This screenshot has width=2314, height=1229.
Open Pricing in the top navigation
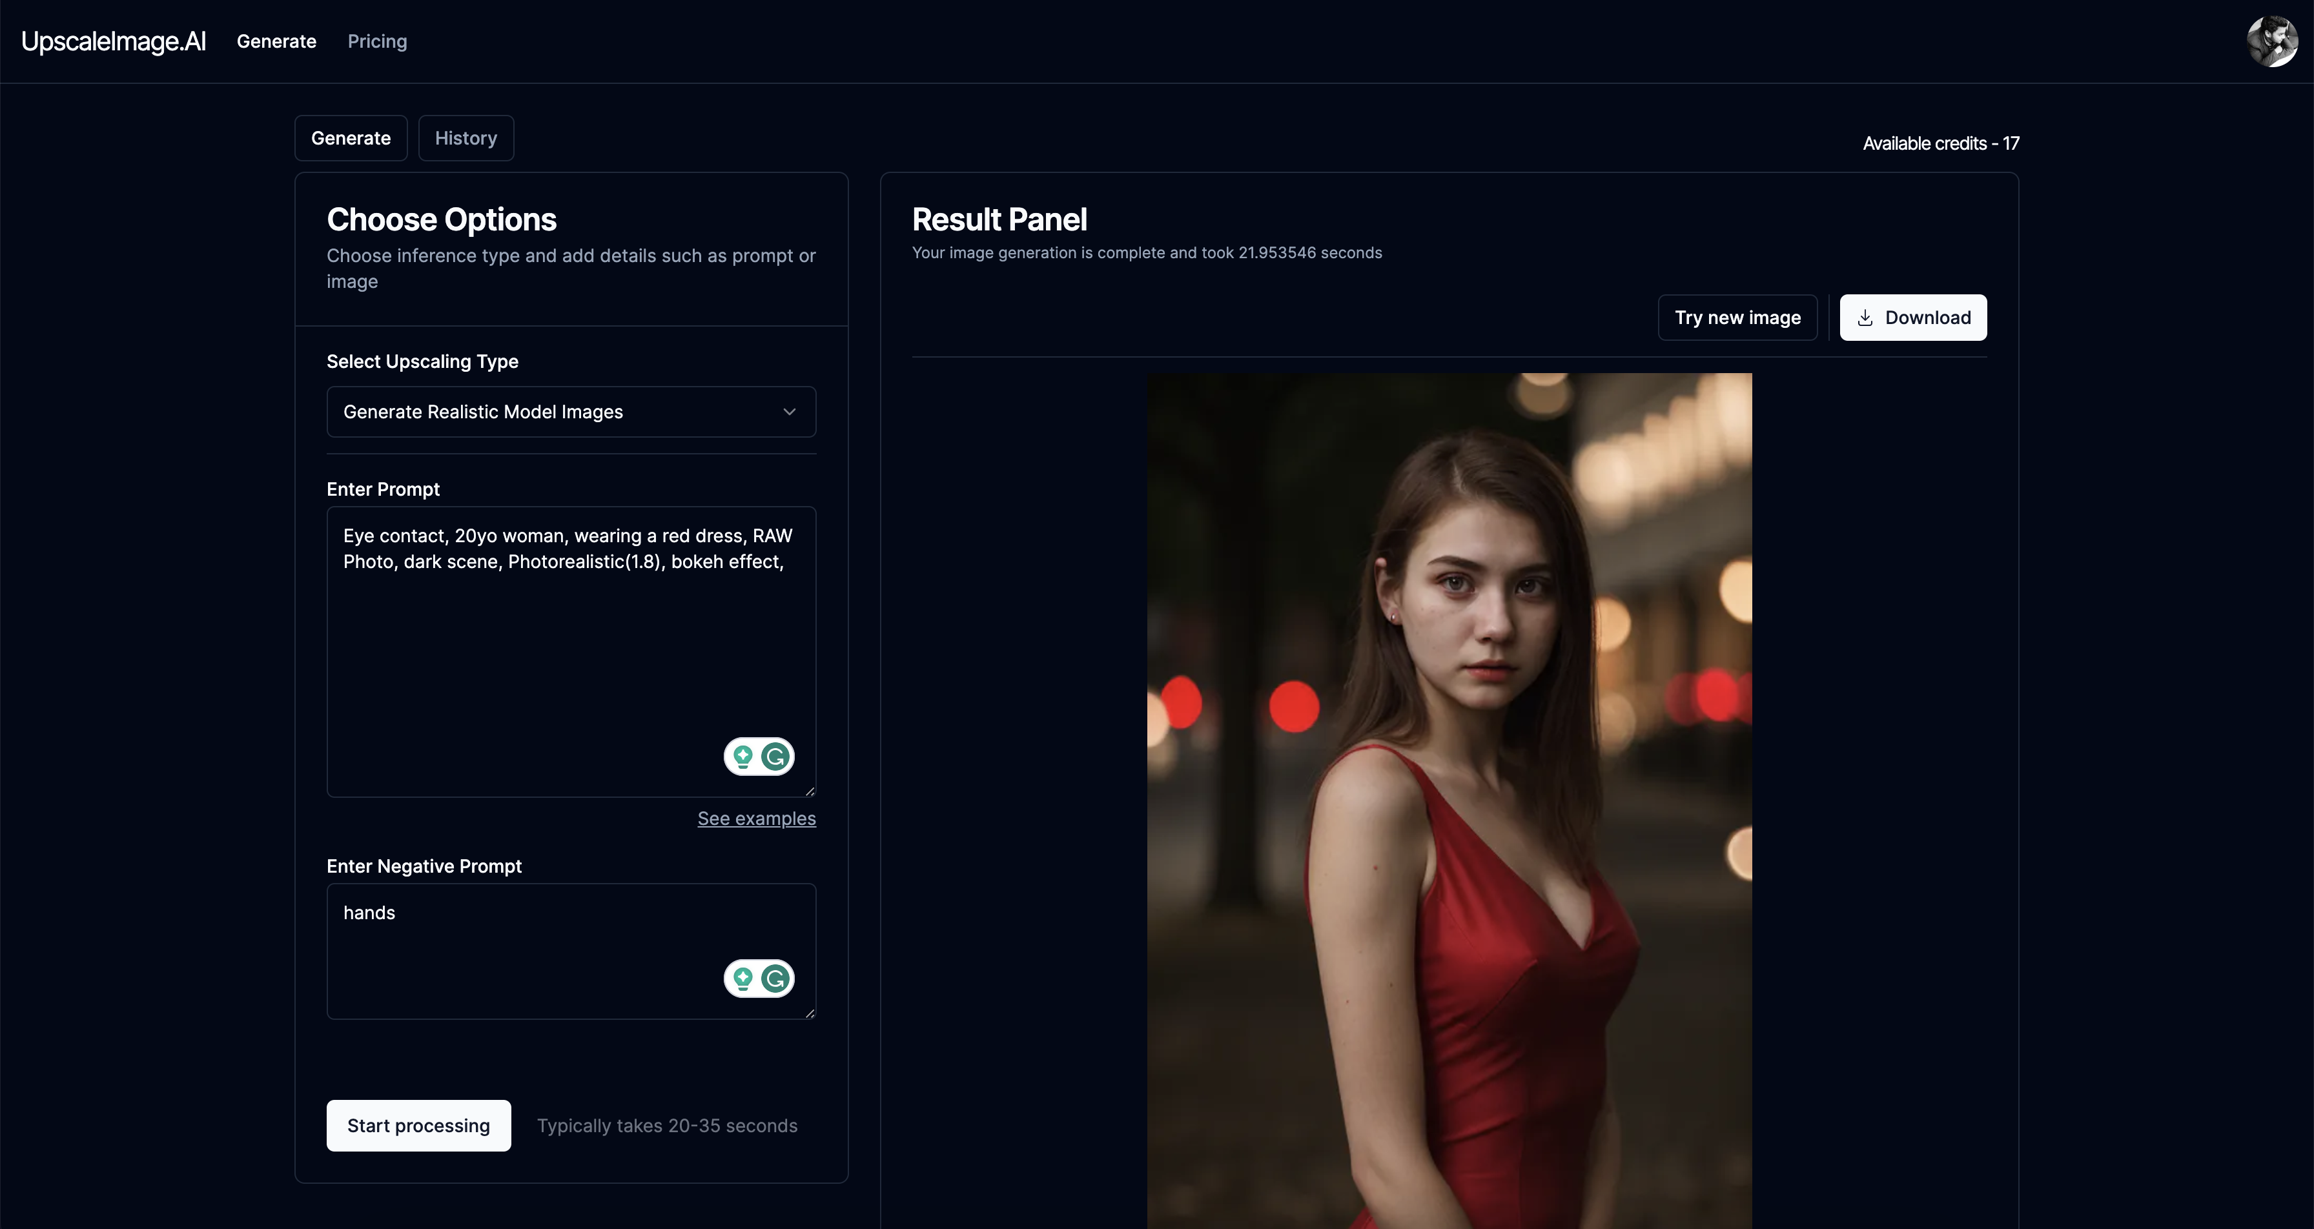click(x=377, y=41)
